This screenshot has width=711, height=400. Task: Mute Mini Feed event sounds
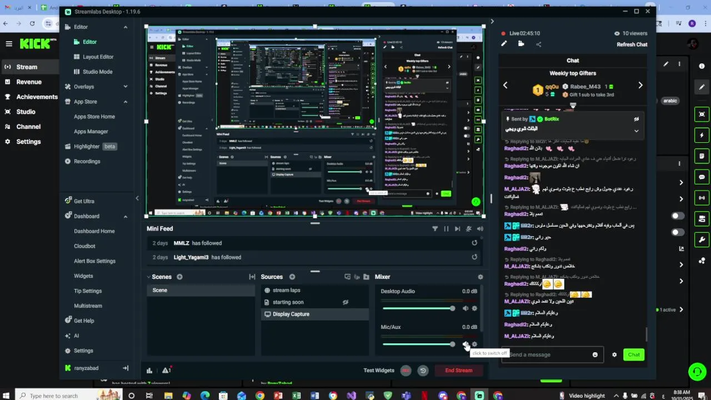(x=469, y=229)
